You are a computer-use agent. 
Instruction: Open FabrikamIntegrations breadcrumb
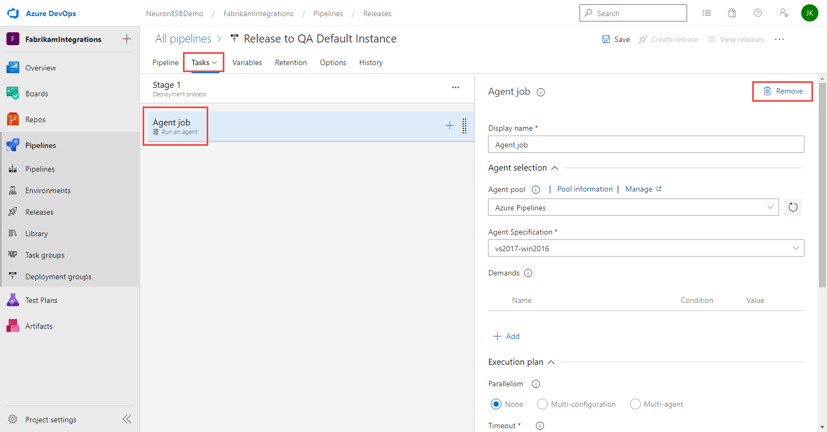click(258, 13)
